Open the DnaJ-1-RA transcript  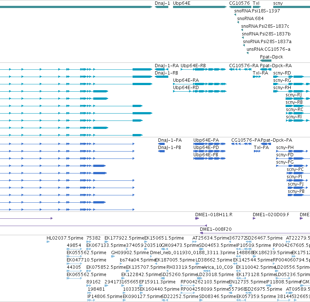161,69
